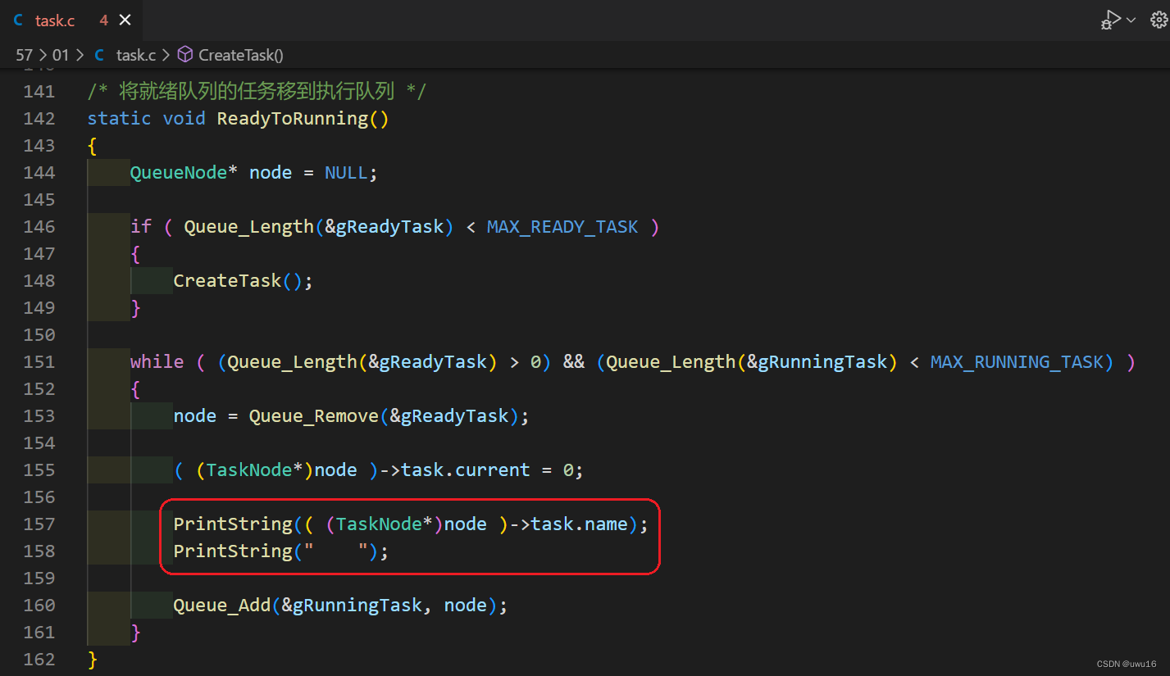1170x676 pixels.
Task: Select line number 141 in the gutter
Action: (x=39, y=91)
